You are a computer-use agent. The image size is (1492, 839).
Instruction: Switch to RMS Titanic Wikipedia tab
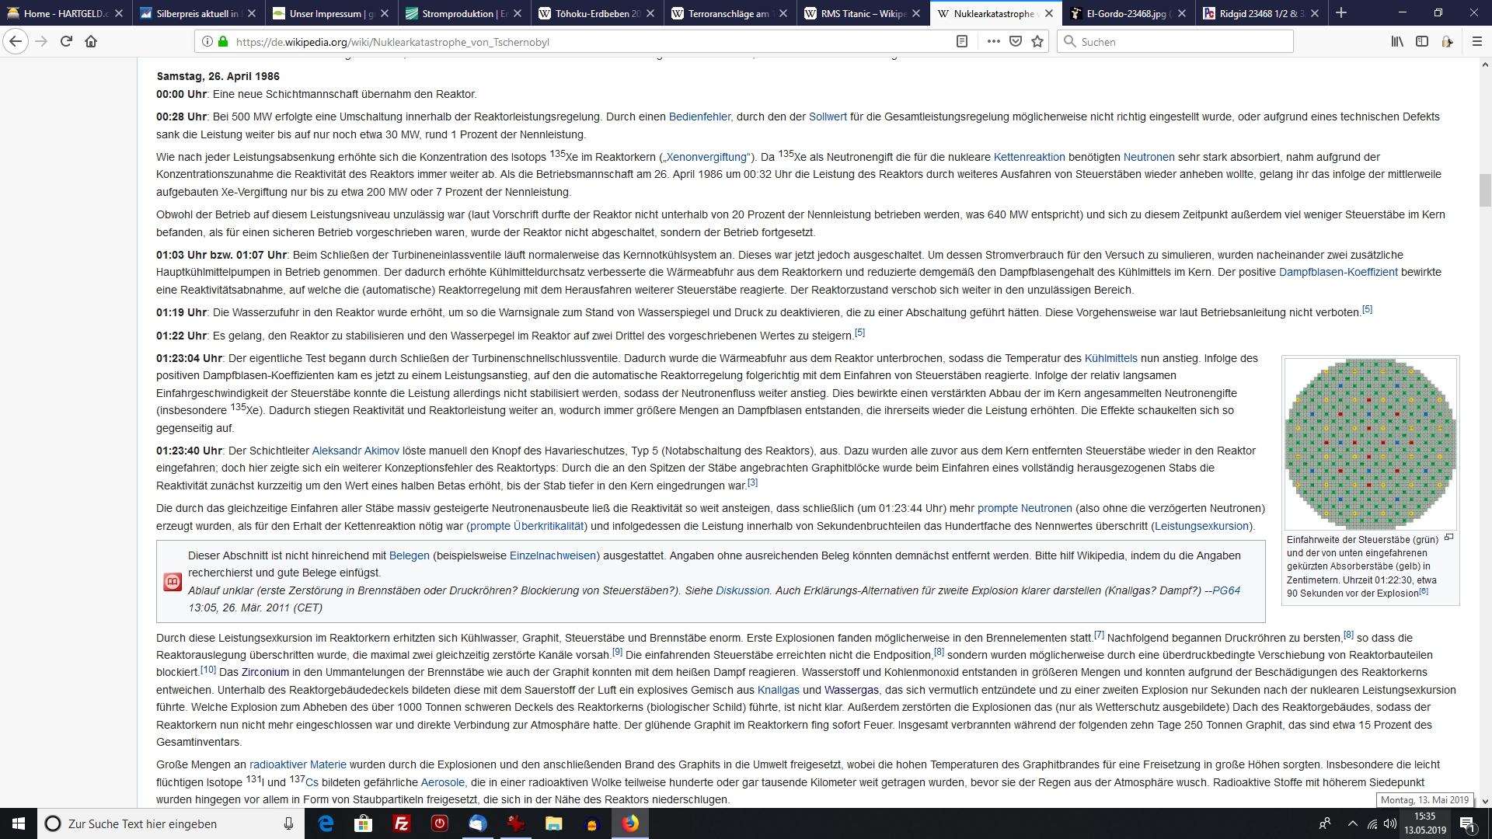(859, 13)
